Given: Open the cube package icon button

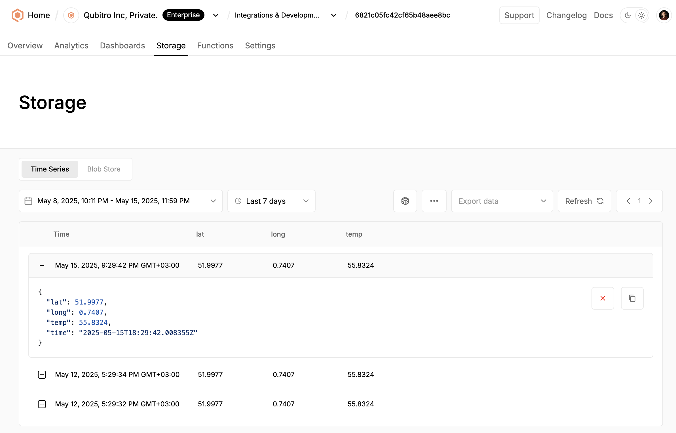Looking at the screenshot, I should click(405, 201).
